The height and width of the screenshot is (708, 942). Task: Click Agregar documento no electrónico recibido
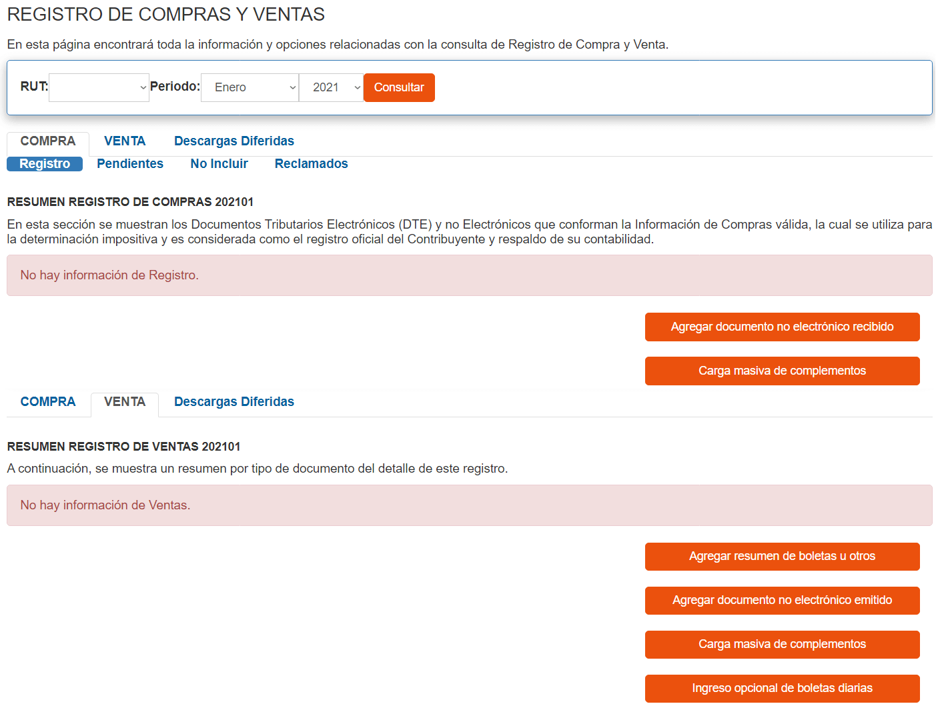[782, 327]
